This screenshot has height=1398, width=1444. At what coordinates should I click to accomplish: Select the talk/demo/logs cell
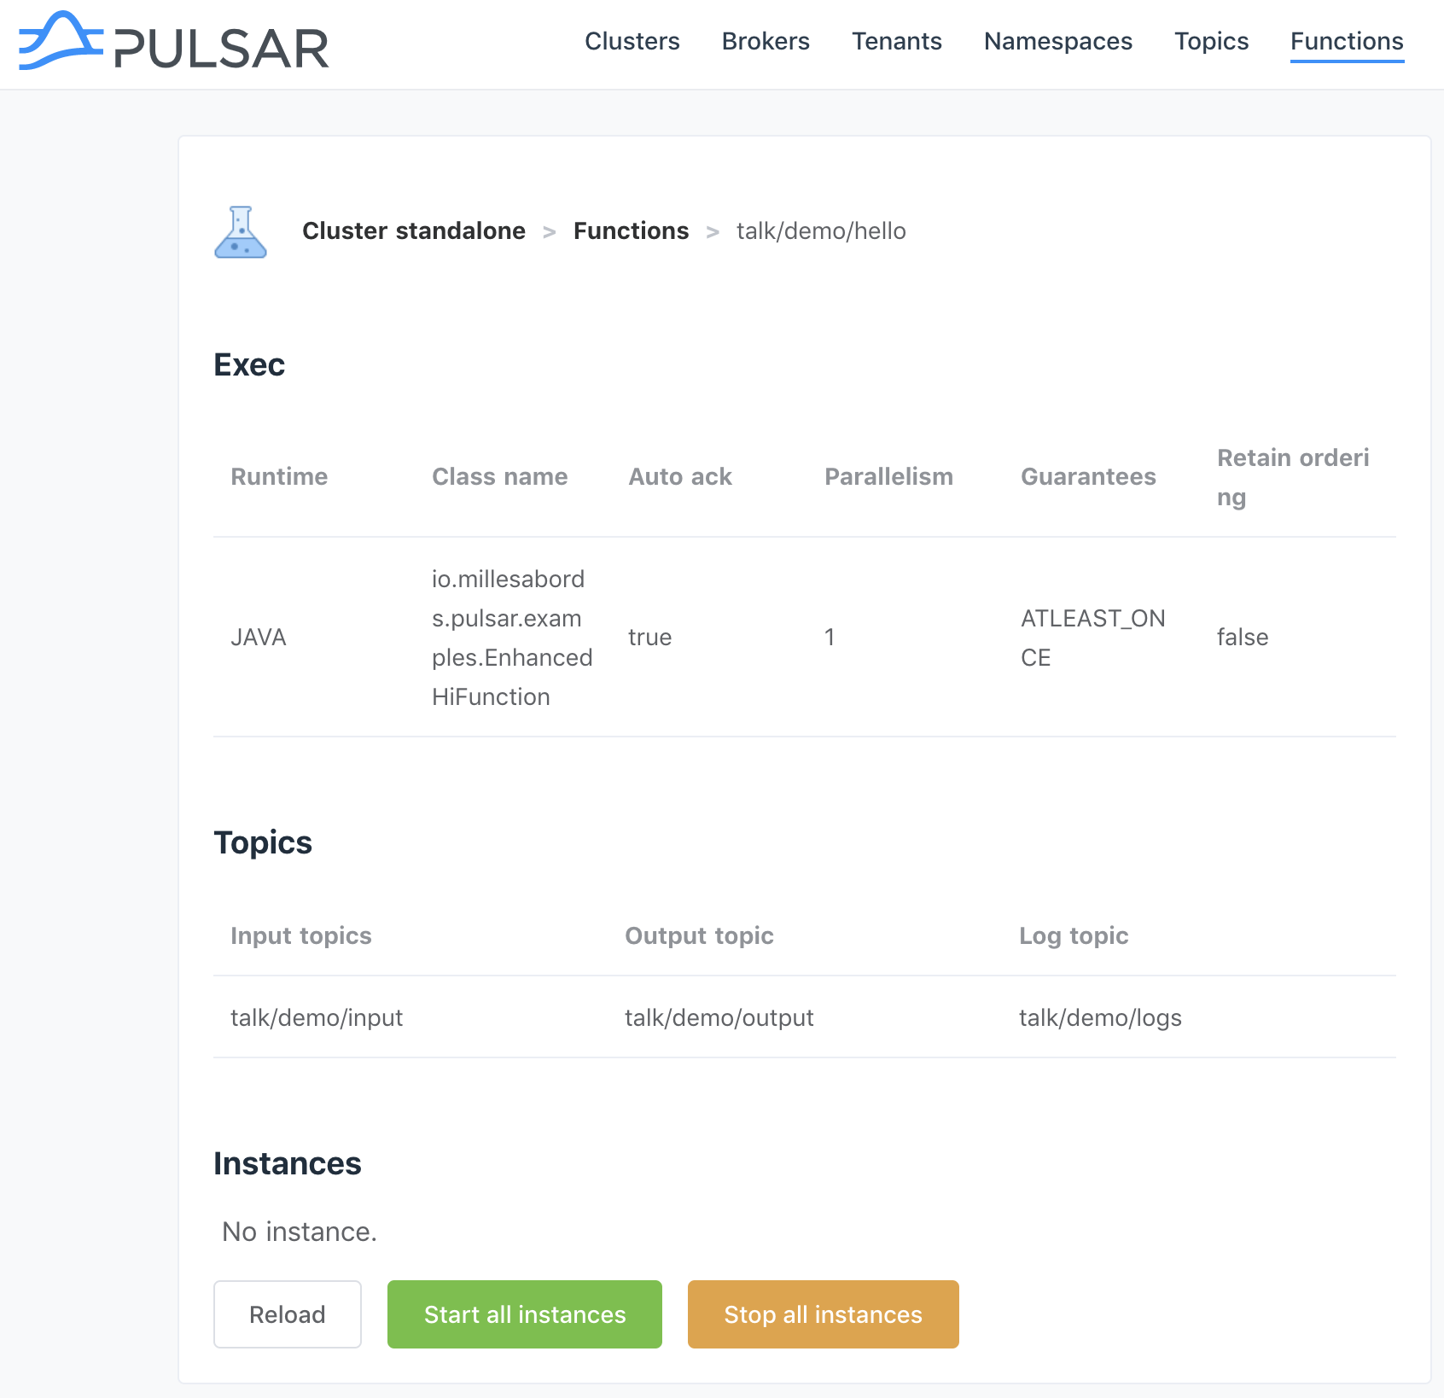[x=1100, y=1017]
